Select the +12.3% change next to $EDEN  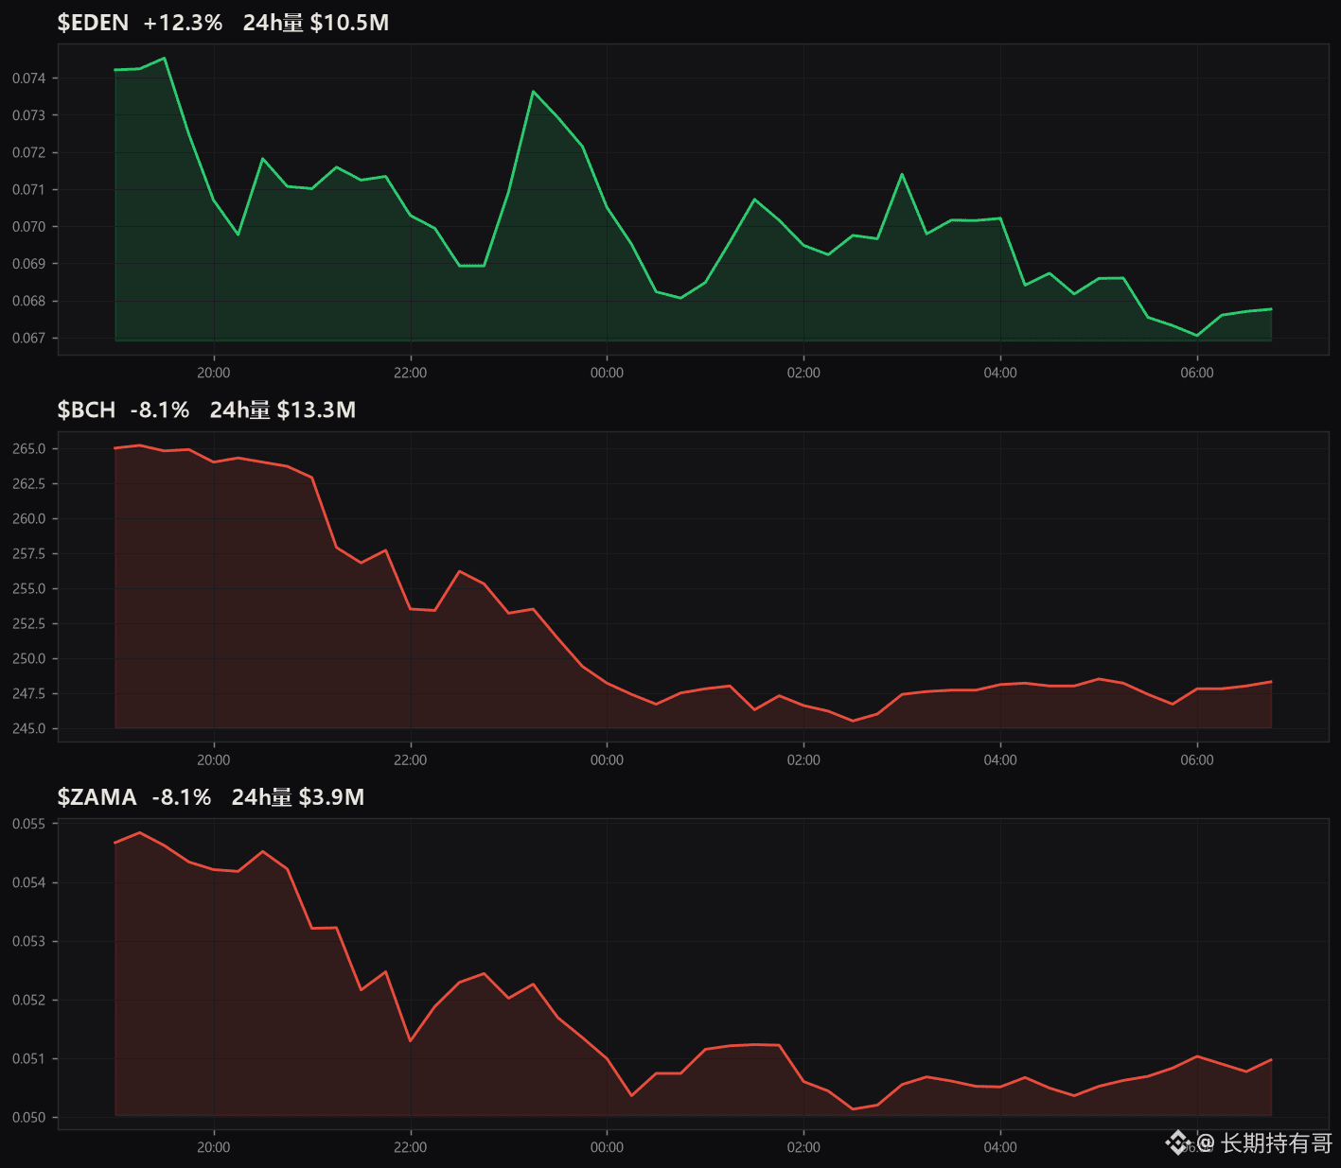tap(183, 23)
